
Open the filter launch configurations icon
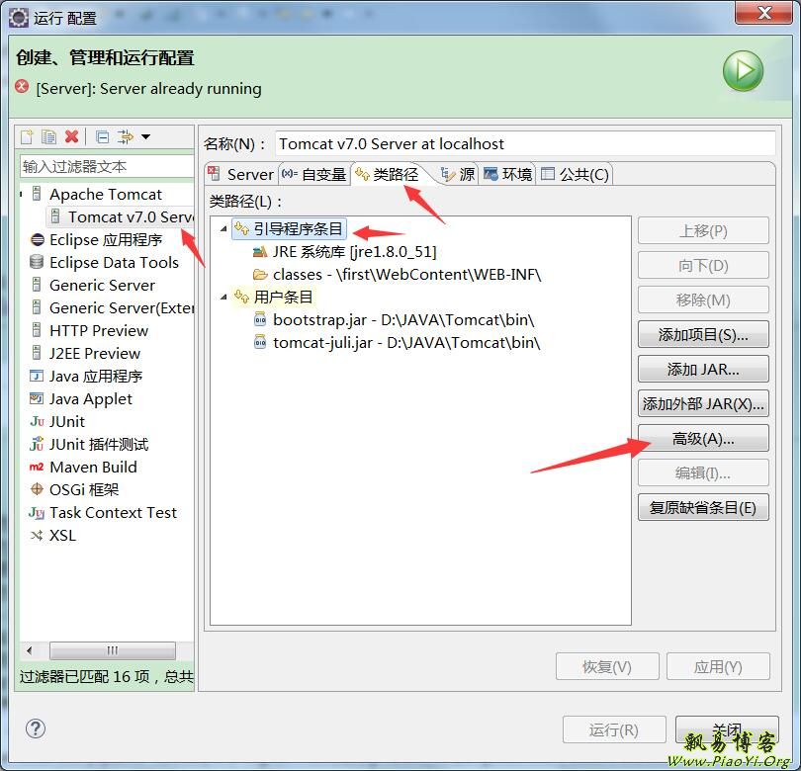pos(125,136)
